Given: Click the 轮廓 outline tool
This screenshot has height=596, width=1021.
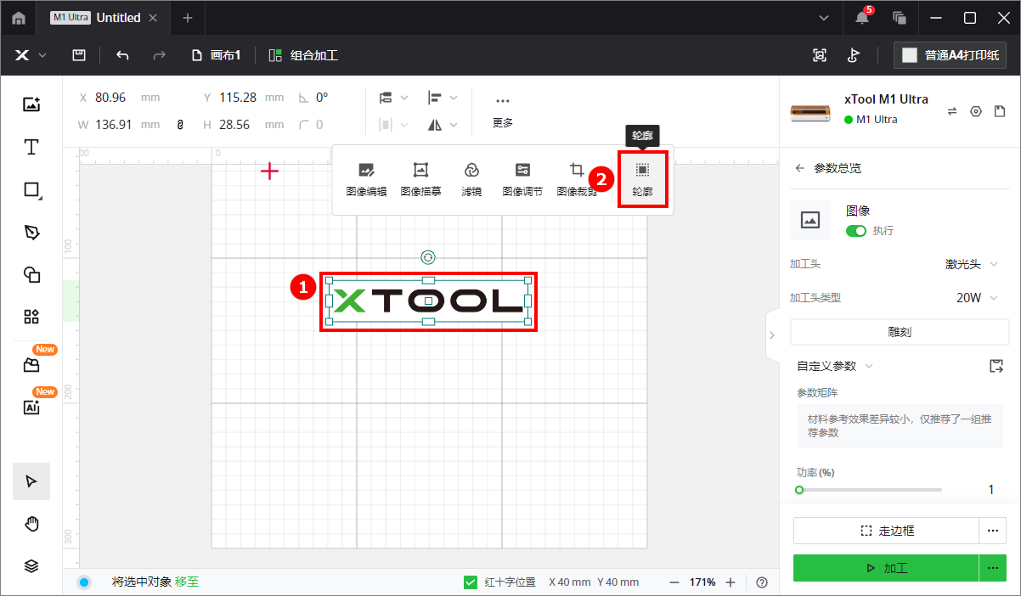Looking at the screenshot, I should 642,179.
